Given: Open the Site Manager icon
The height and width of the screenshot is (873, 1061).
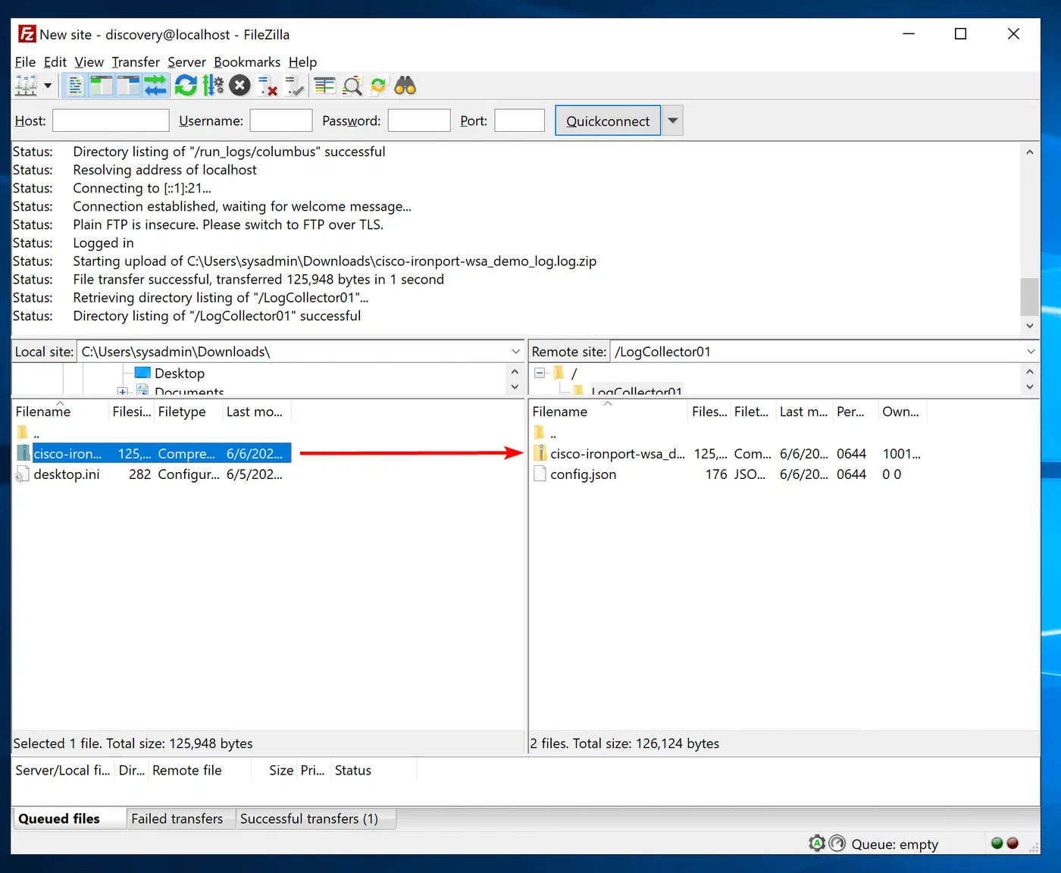Looking at the screenshot, I should tap(26, 86).
